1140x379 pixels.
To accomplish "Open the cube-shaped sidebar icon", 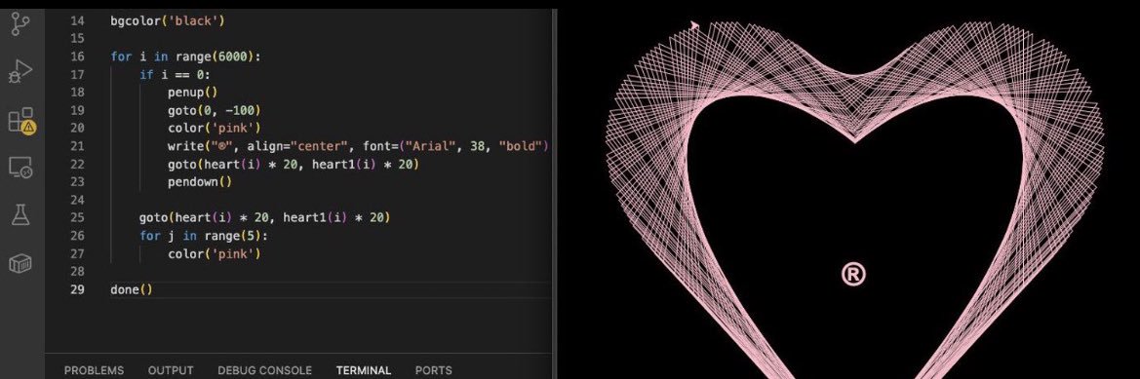I will point(20,263).
